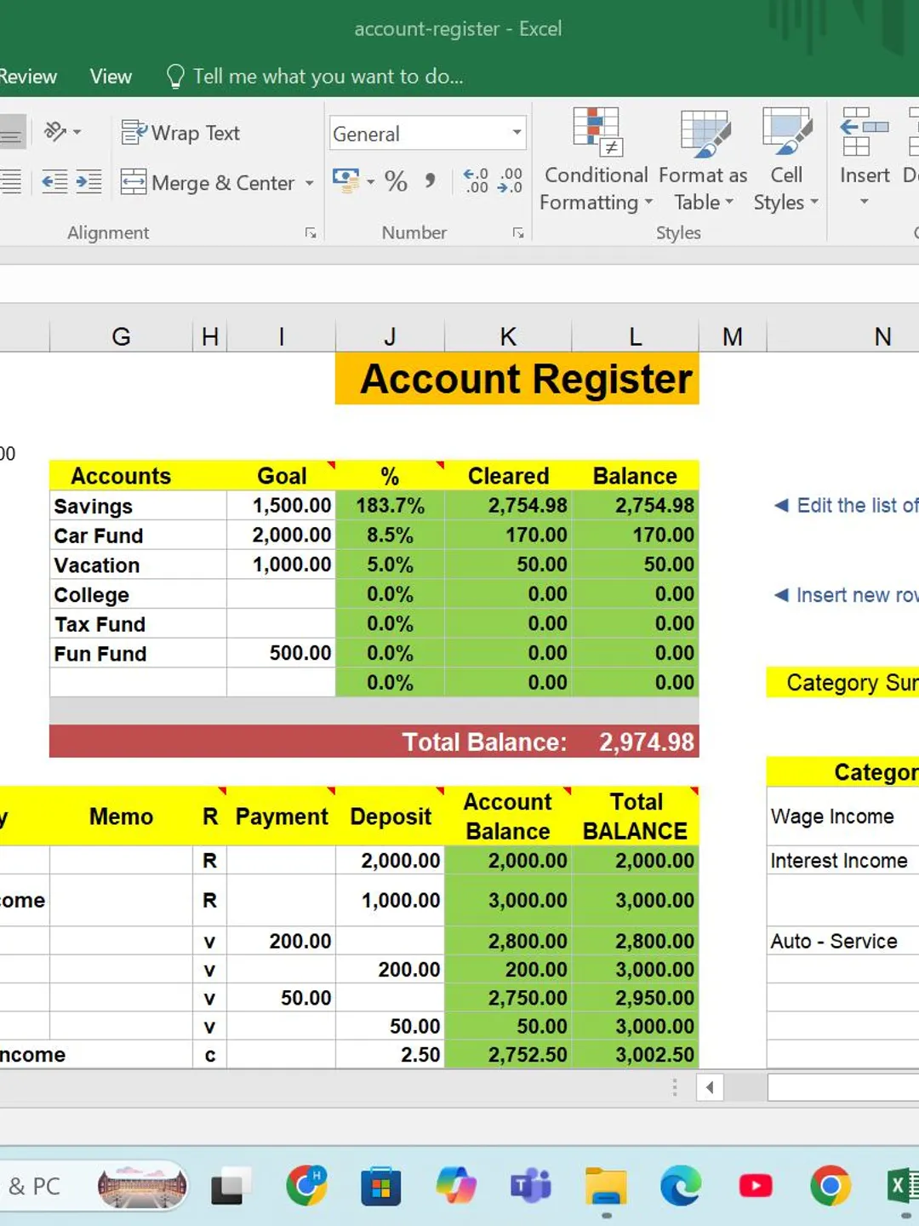The width and height of the screenshot is (919, 1226).
Task: Click the Orientation text rotation icon
Action: tap(62, 132)
